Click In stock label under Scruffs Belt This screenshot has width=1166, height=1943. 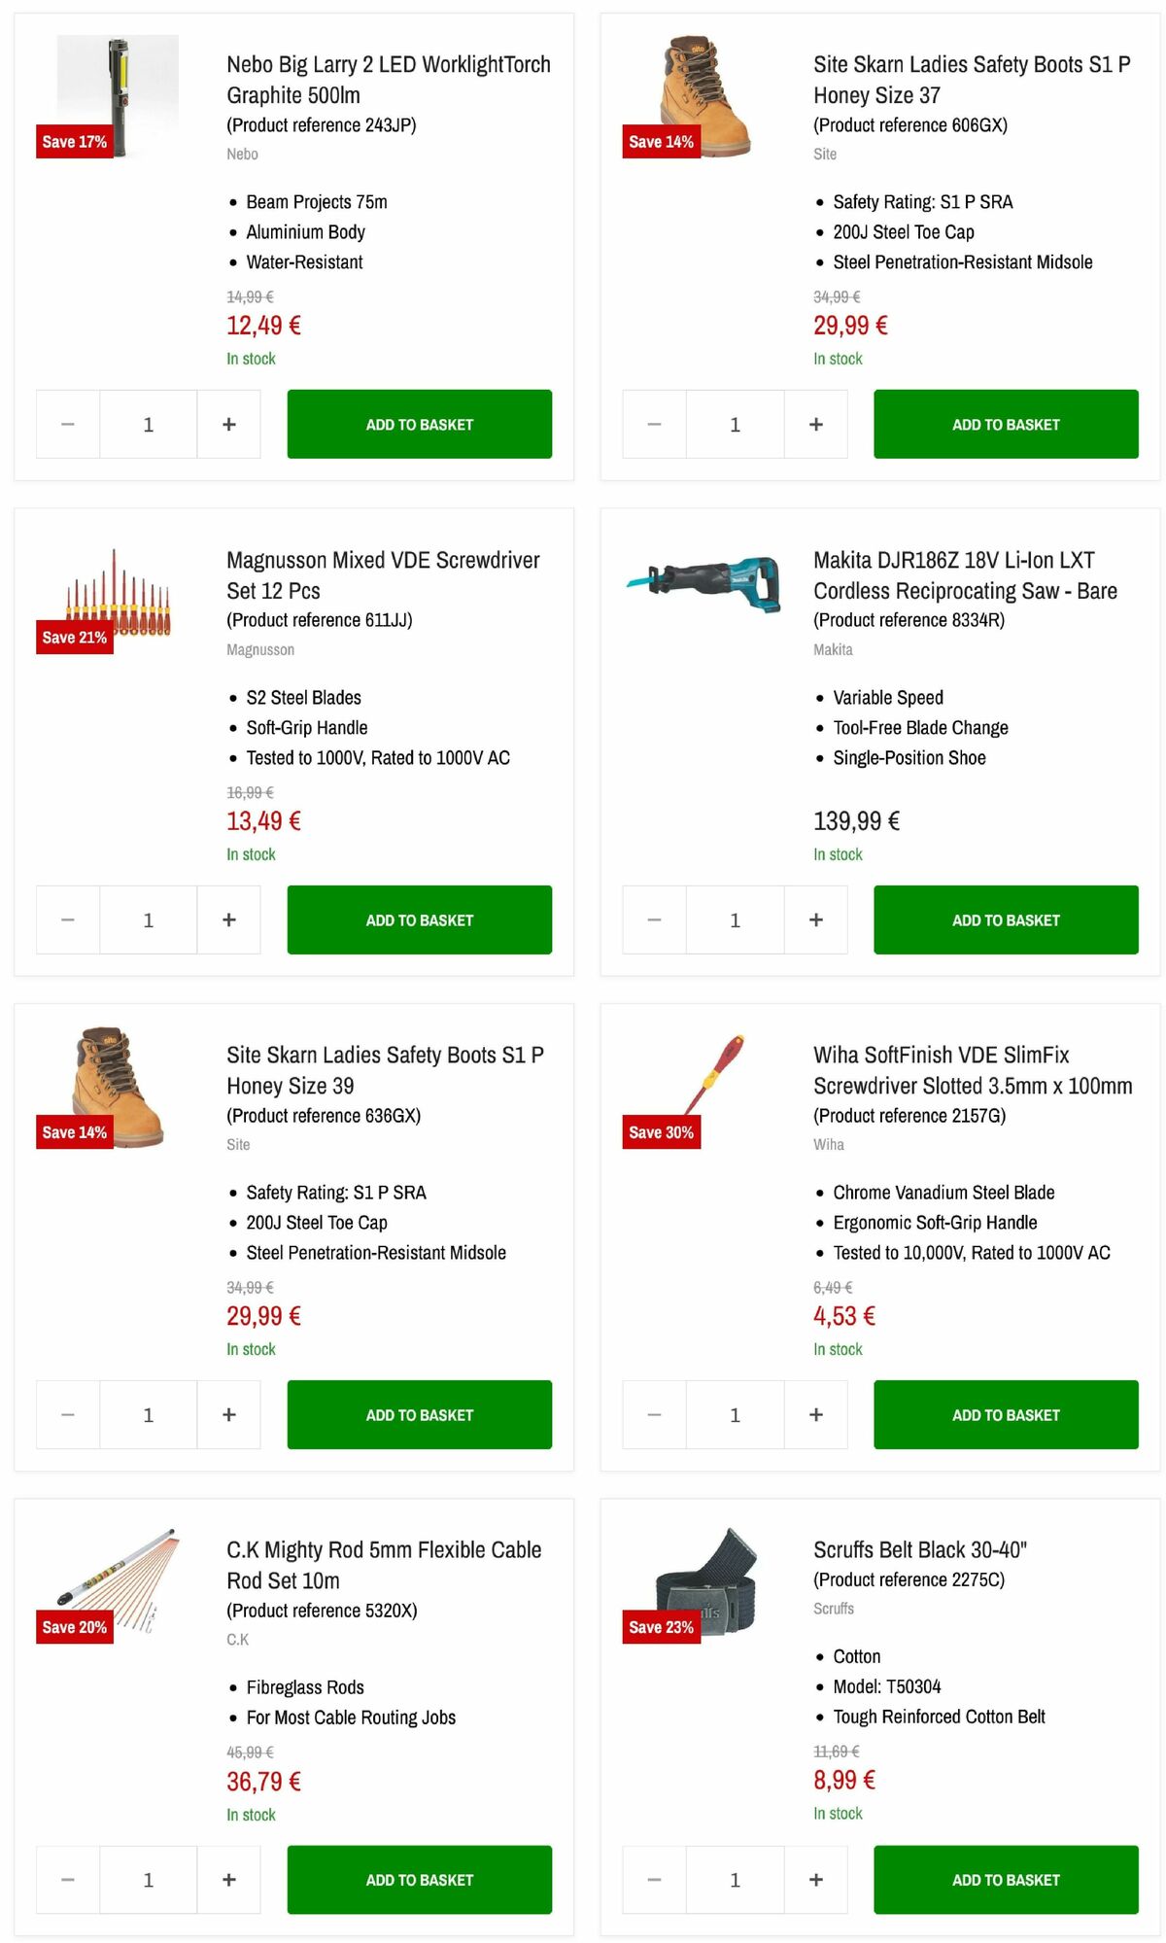pos(838,1813)
